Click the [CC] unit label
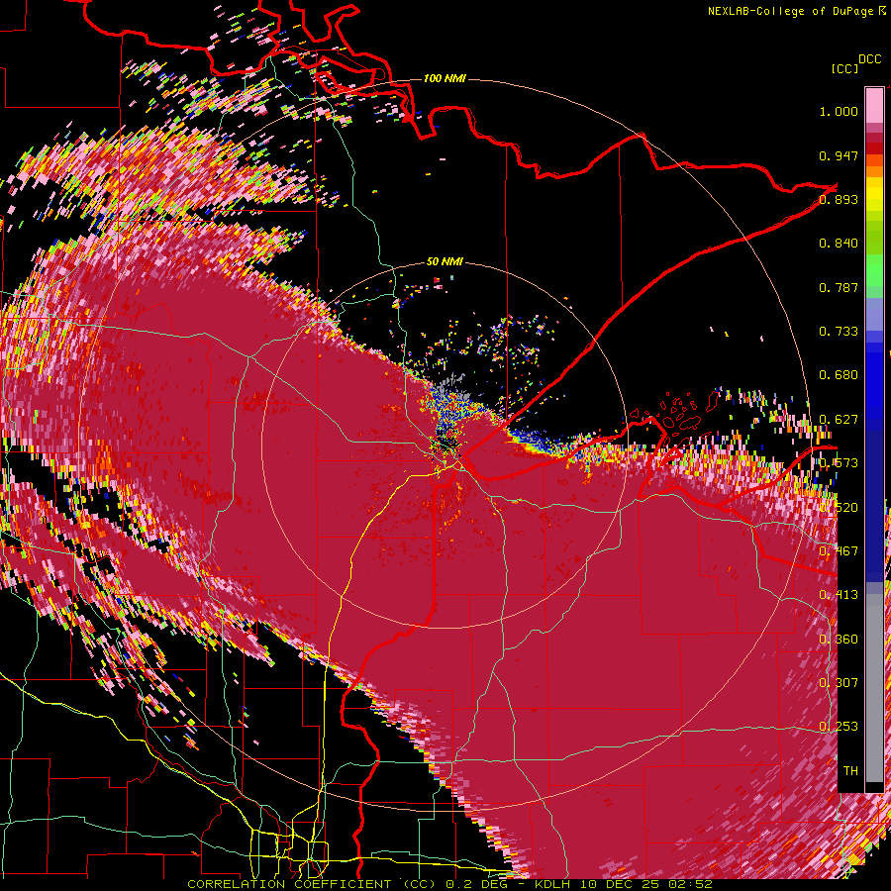The width and height of the screenshot is (891, 891). (x=844, y=68)
